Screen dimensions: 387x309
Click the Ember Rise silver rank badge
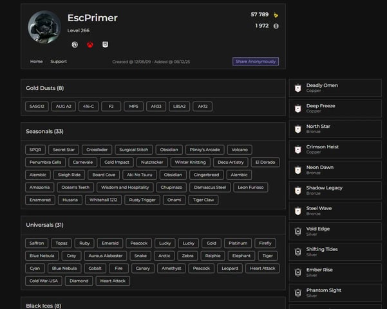pyautogui.click(x=297, y=272)
